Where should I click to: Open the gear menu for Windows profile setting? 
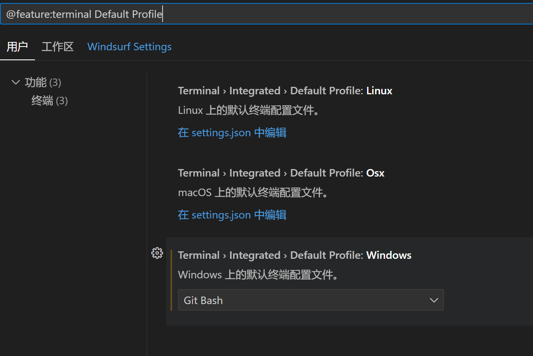click(x=157, y=253)
